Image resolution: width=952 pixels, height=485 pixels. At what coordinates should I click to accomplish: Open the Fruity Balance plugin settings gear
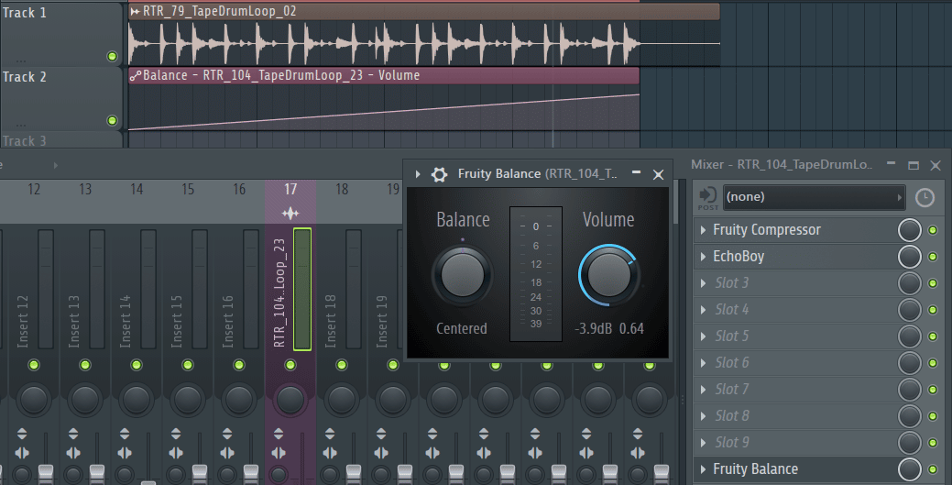[x=439, y=174]
